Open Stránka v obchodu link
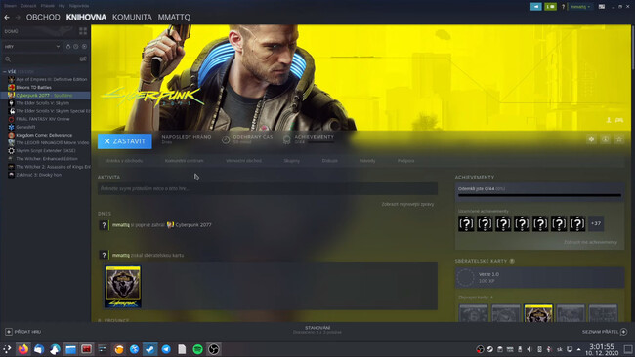The height and width of the screenshot is (357, 635). coord(124,161)
